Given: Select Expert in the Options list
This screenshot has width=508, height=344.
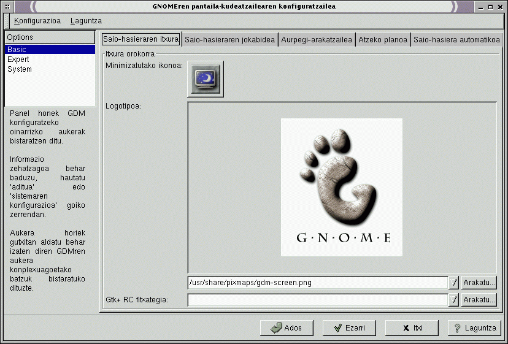Looking at the screenshot, I should pos(50,59).
